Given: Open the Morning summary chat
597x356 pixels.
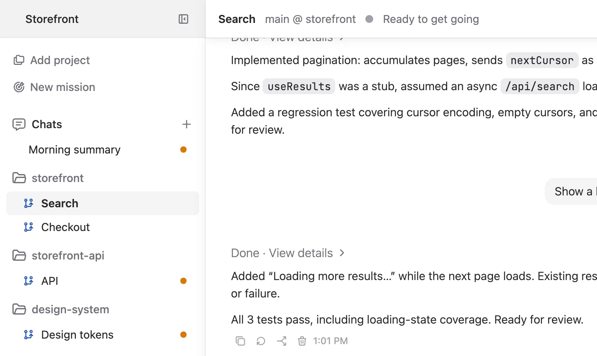Looking at the screenshot, I should tap(103, 150).
